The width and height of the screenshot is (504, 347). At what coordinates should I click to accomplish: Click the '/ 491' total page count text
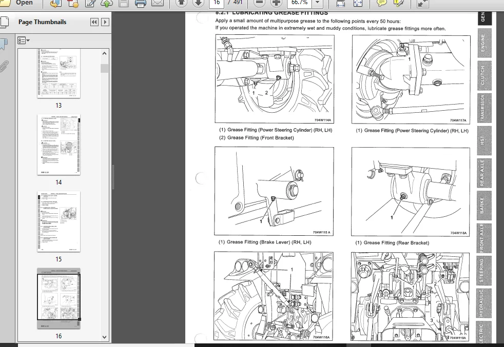[x=235, y=3]
